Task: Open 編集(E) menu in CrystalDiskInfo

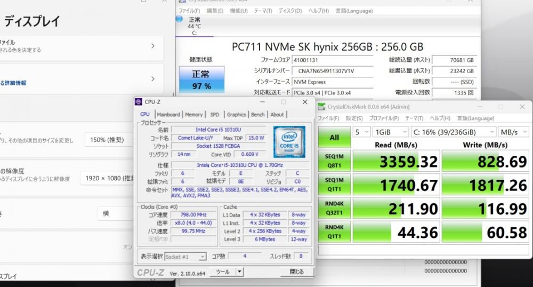Action: (215, 11)
